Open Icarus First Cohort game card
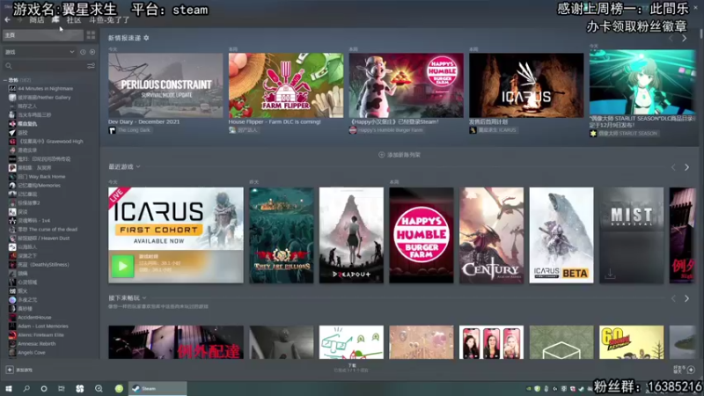The image size is (704, 396). coord(176,235)
